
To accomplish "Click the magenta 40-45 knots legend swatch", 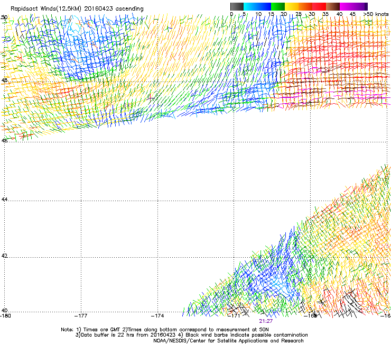I will 347,6.
